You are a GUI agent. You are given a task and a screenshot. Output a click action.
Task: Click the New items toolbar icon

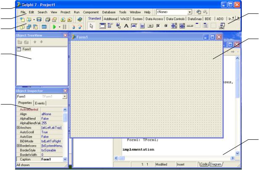tap(22, 19)
